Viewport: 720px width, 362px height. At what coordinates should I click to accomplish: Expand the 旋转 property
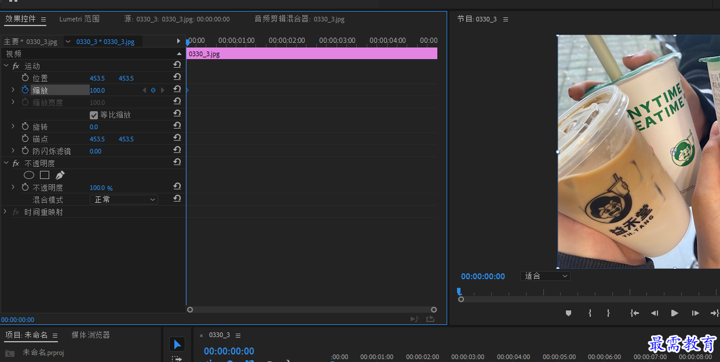tap(13, 126)
